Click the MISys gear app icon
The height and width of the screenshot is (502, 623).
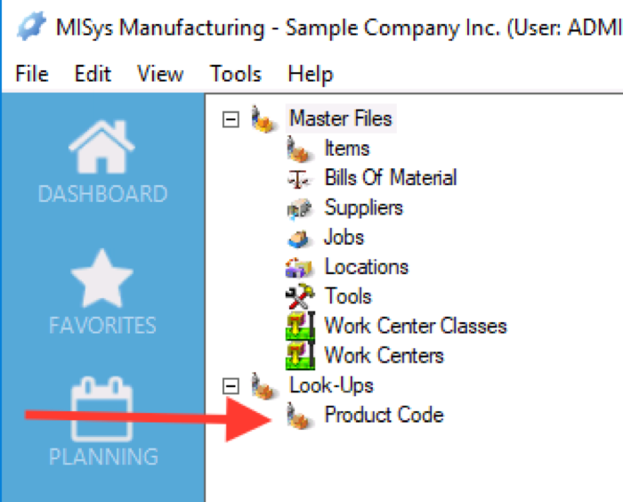pos(32,26)
